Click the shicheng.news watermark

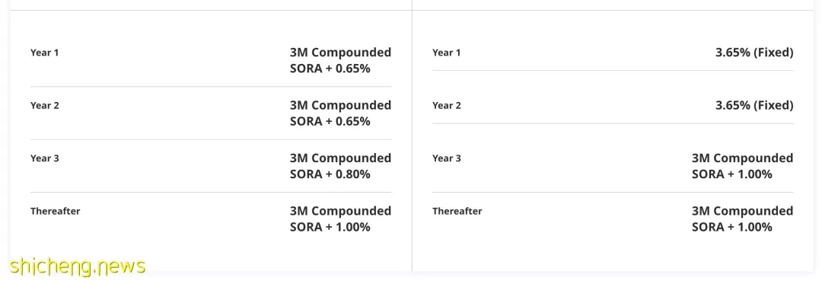[x=77, y=267]
